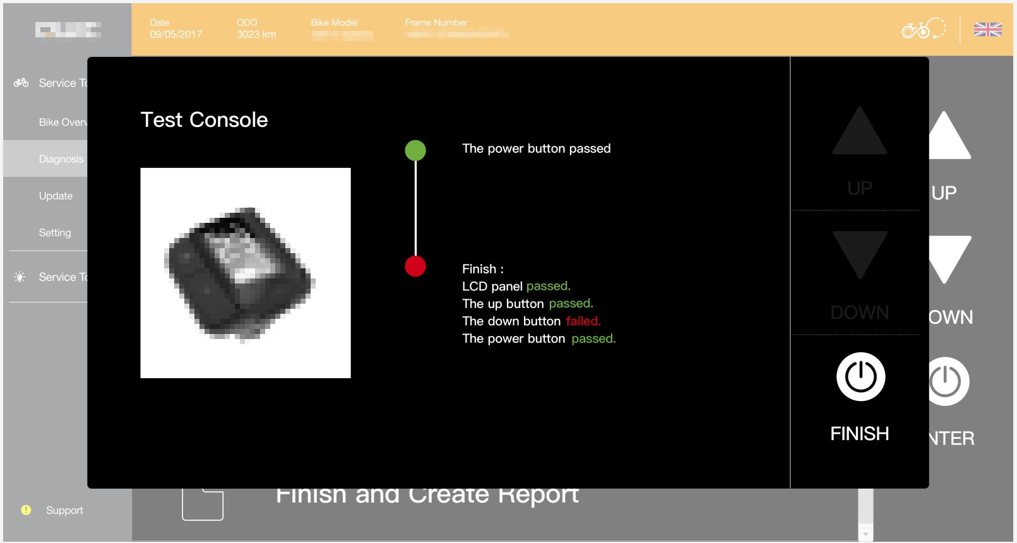Click the bicycle icon beside Service Tool
Screen dimensions: 1017x543
[x=21, y=83]
